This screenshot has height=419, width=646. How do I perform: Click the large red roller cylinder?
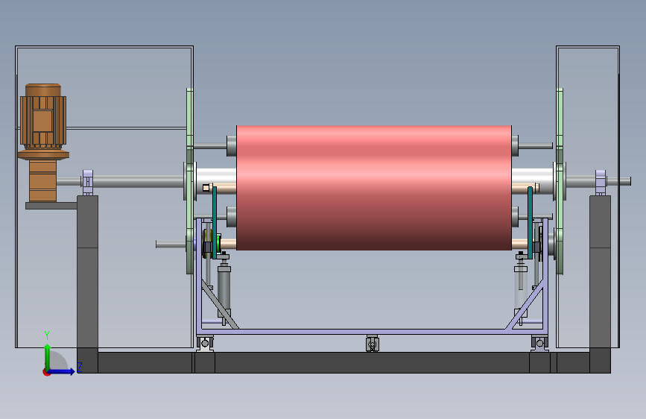374,188
